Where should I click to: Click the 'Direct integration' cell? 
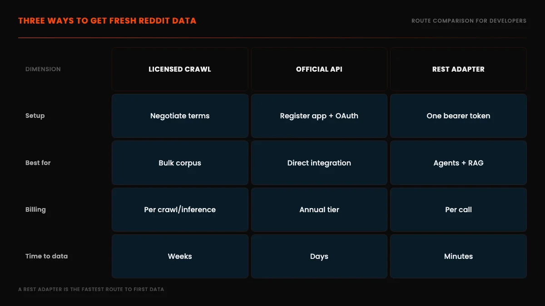[x=319, y=163]
